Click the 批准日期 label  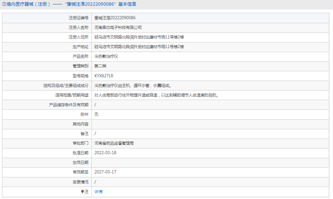pyautogui.click(x=81, y=153)
